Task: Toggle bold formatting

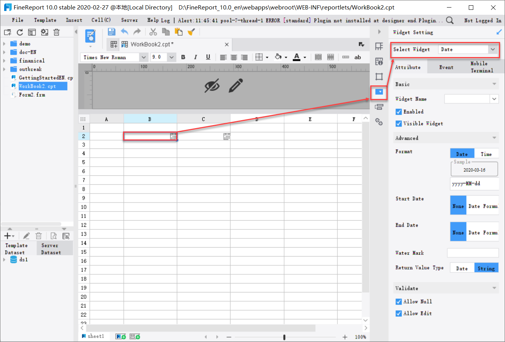Action: click(183, 57)
